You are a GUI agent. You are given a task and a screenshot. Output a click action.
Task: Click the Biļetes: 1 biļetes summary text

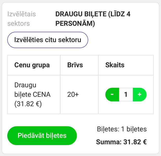122,129
